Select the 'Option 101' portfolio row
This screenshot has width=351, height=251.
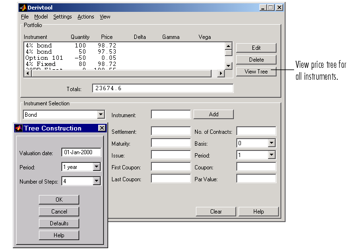click(124, 58)
